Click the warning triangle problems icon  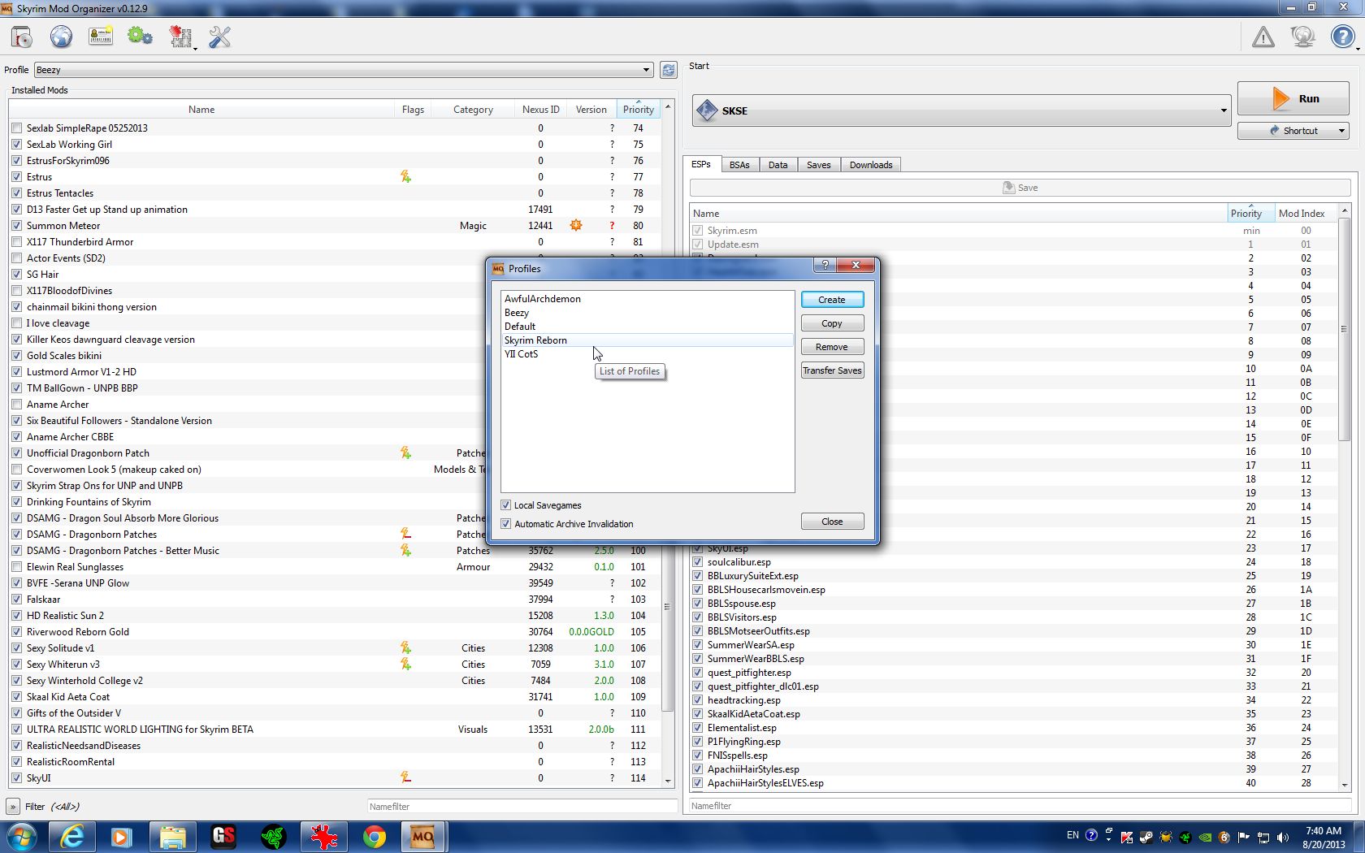tap(1263, 37)
